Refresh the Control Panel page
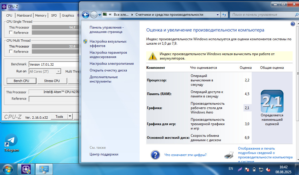The height and width of the screenshot is (175, 299). point(224,15)
